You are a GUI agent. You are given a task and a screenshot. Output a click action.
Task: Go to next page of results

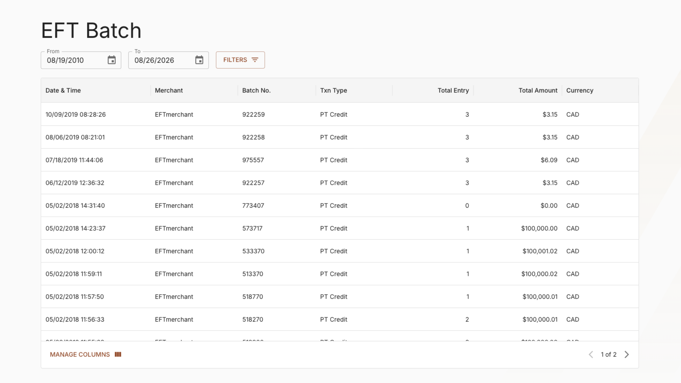(627, 355)
